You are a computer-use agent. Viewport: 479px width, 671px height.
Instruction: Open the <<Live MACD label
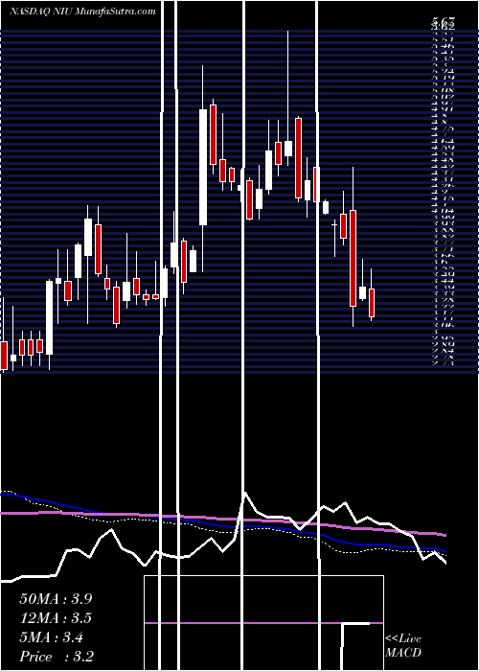[403, 646]
